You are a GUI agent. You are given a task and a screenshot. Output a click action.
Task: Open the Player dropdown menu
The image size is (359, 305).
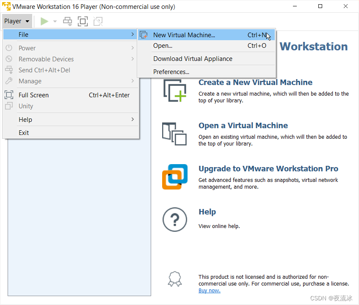click(17, 21)
